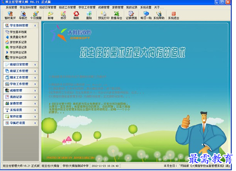Image resolution: width=236 pixels, height=171 pixels.
Task: Open 家教管理 menu in menu bar
Action: [x=118, y=7]
